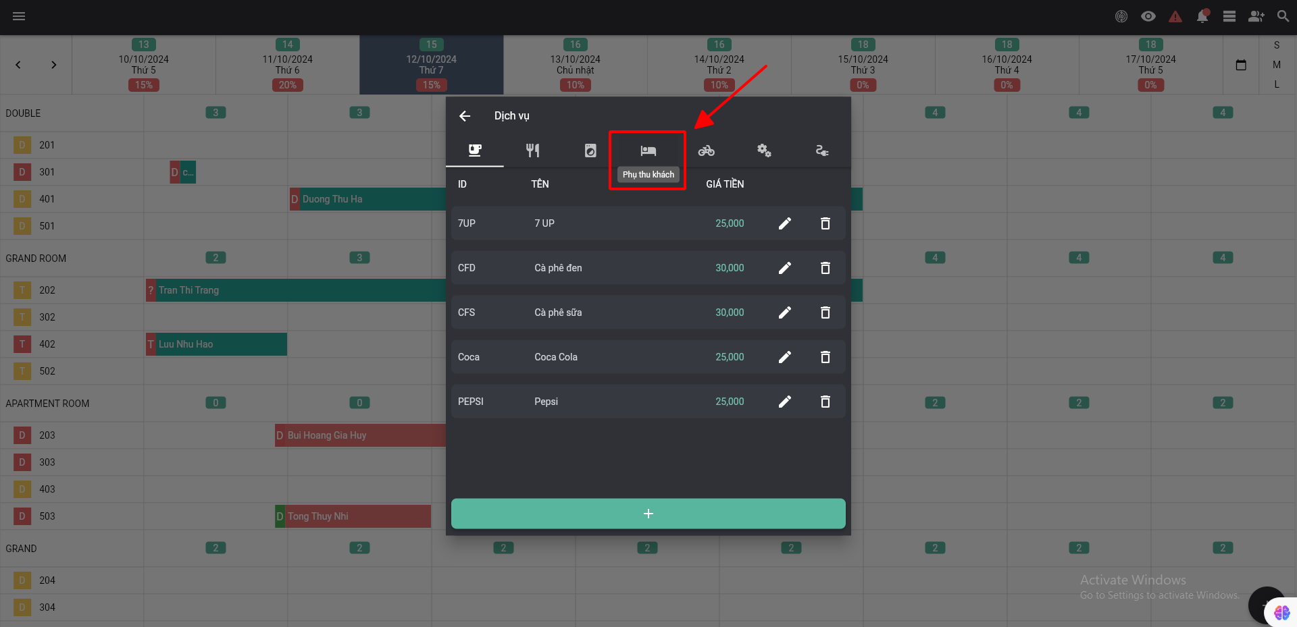The image size is (1297, 627).
Task: Click room 402 row label
Action: click(x=47, y=344)
